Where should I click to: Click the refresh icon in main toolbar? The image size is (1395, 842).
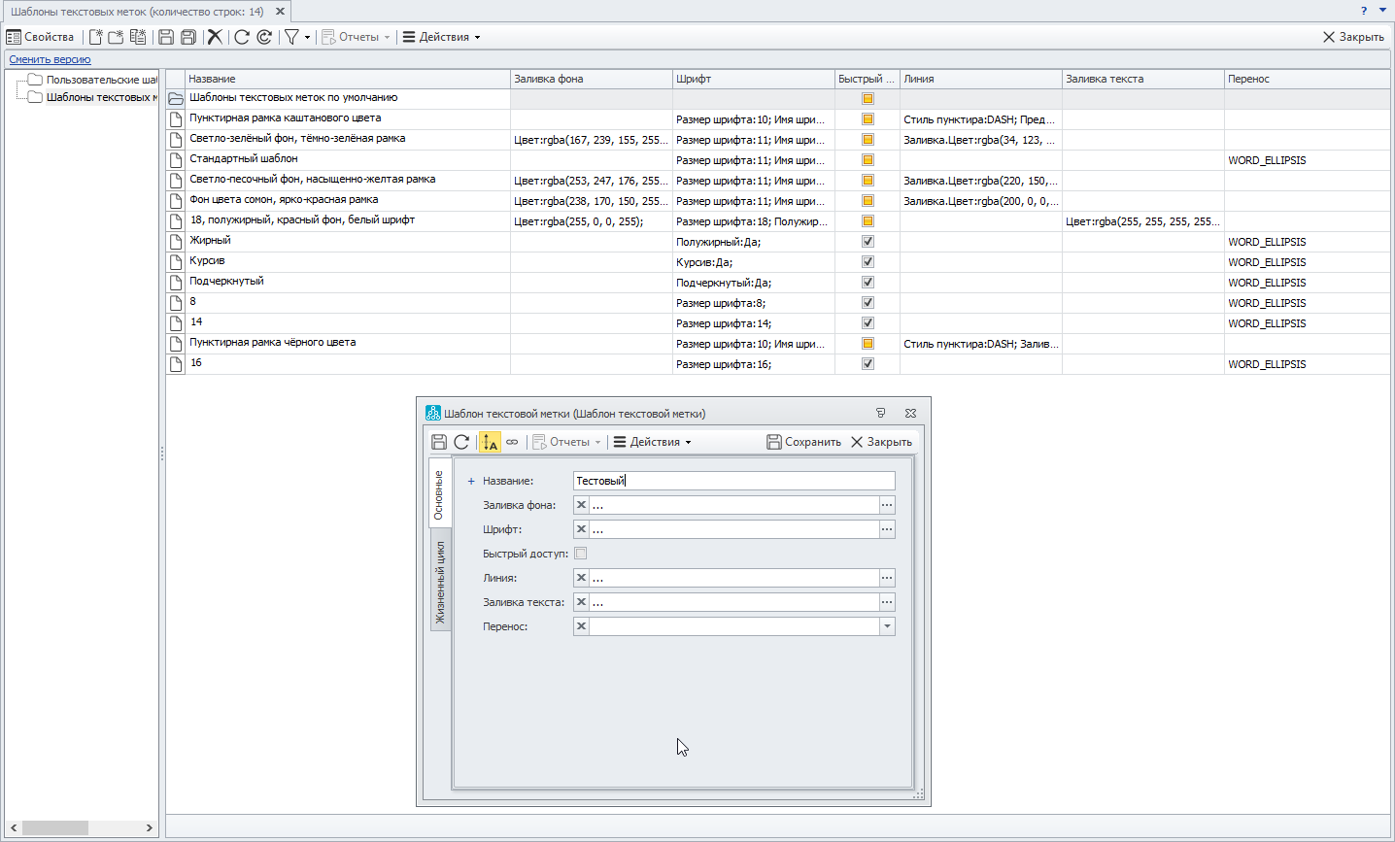(x=242, y=37)
